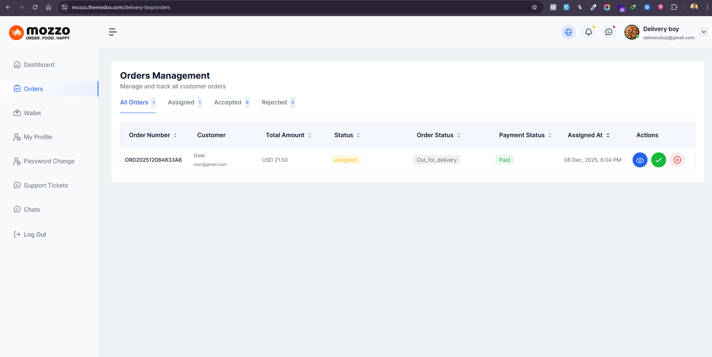Image resolution: width=712 pixels, height=357 pixels.
Task: Reject order with red X button
Action: (x=677, y=160)
